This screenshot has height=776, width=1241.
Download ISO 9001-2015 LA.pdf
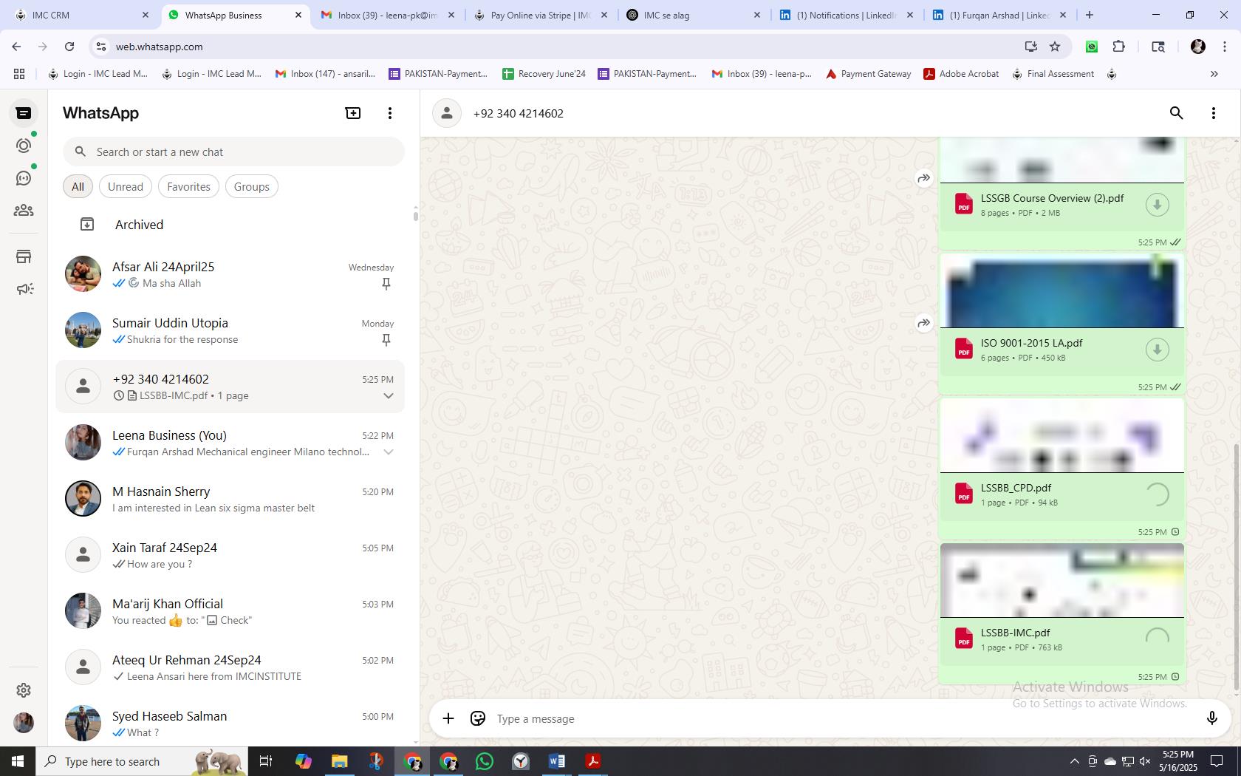pyautogui.click(x=1158, y=350)
